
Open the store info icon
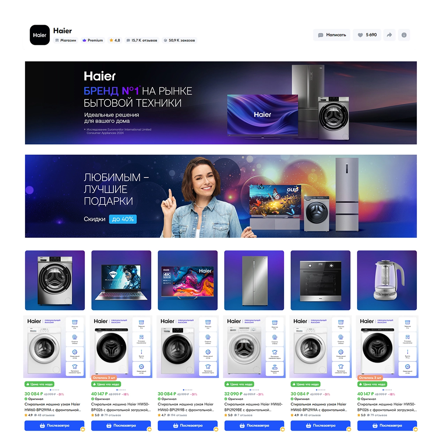click(404, 35)
